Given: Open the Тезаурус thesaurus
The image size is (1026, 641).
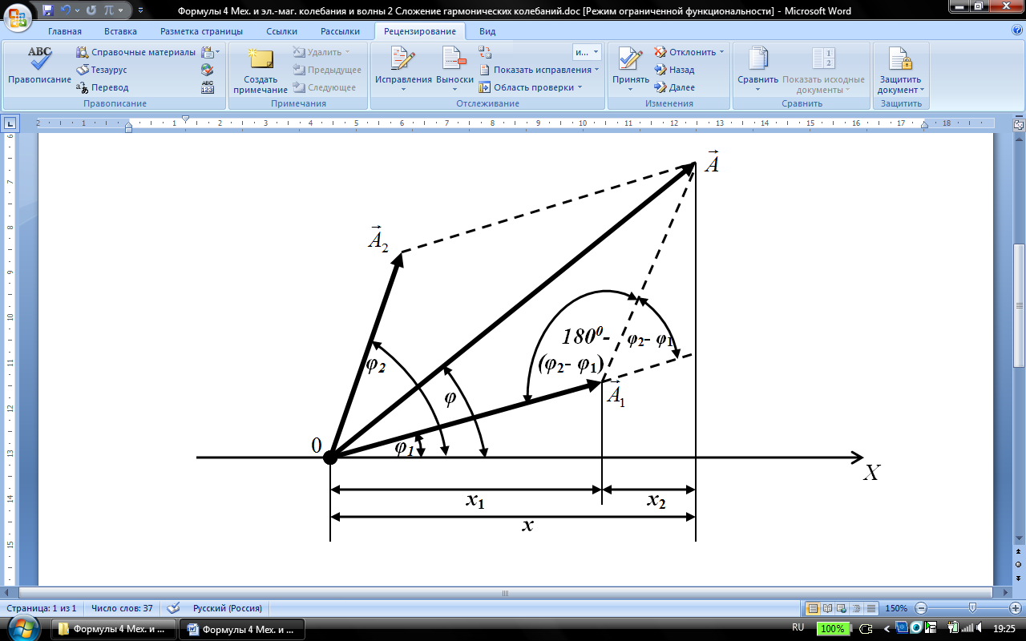Looking at the screenshot, I should 103,70.
